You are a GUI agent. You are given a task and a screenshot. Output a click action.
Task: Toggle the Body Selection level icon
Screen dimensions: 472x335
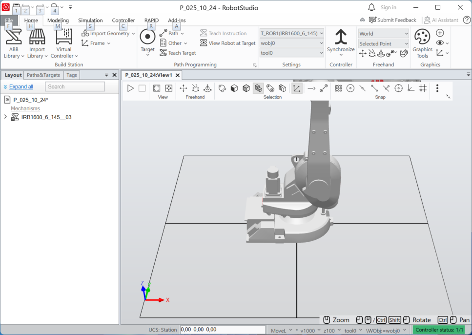coord(246,88)
